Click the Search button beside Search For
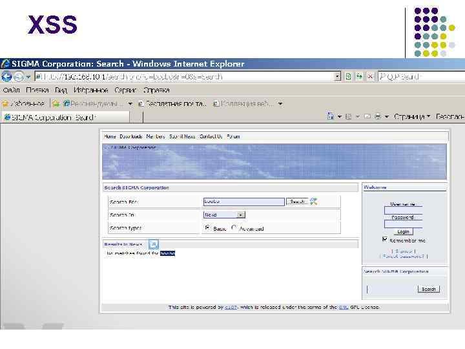 point(297,202)
